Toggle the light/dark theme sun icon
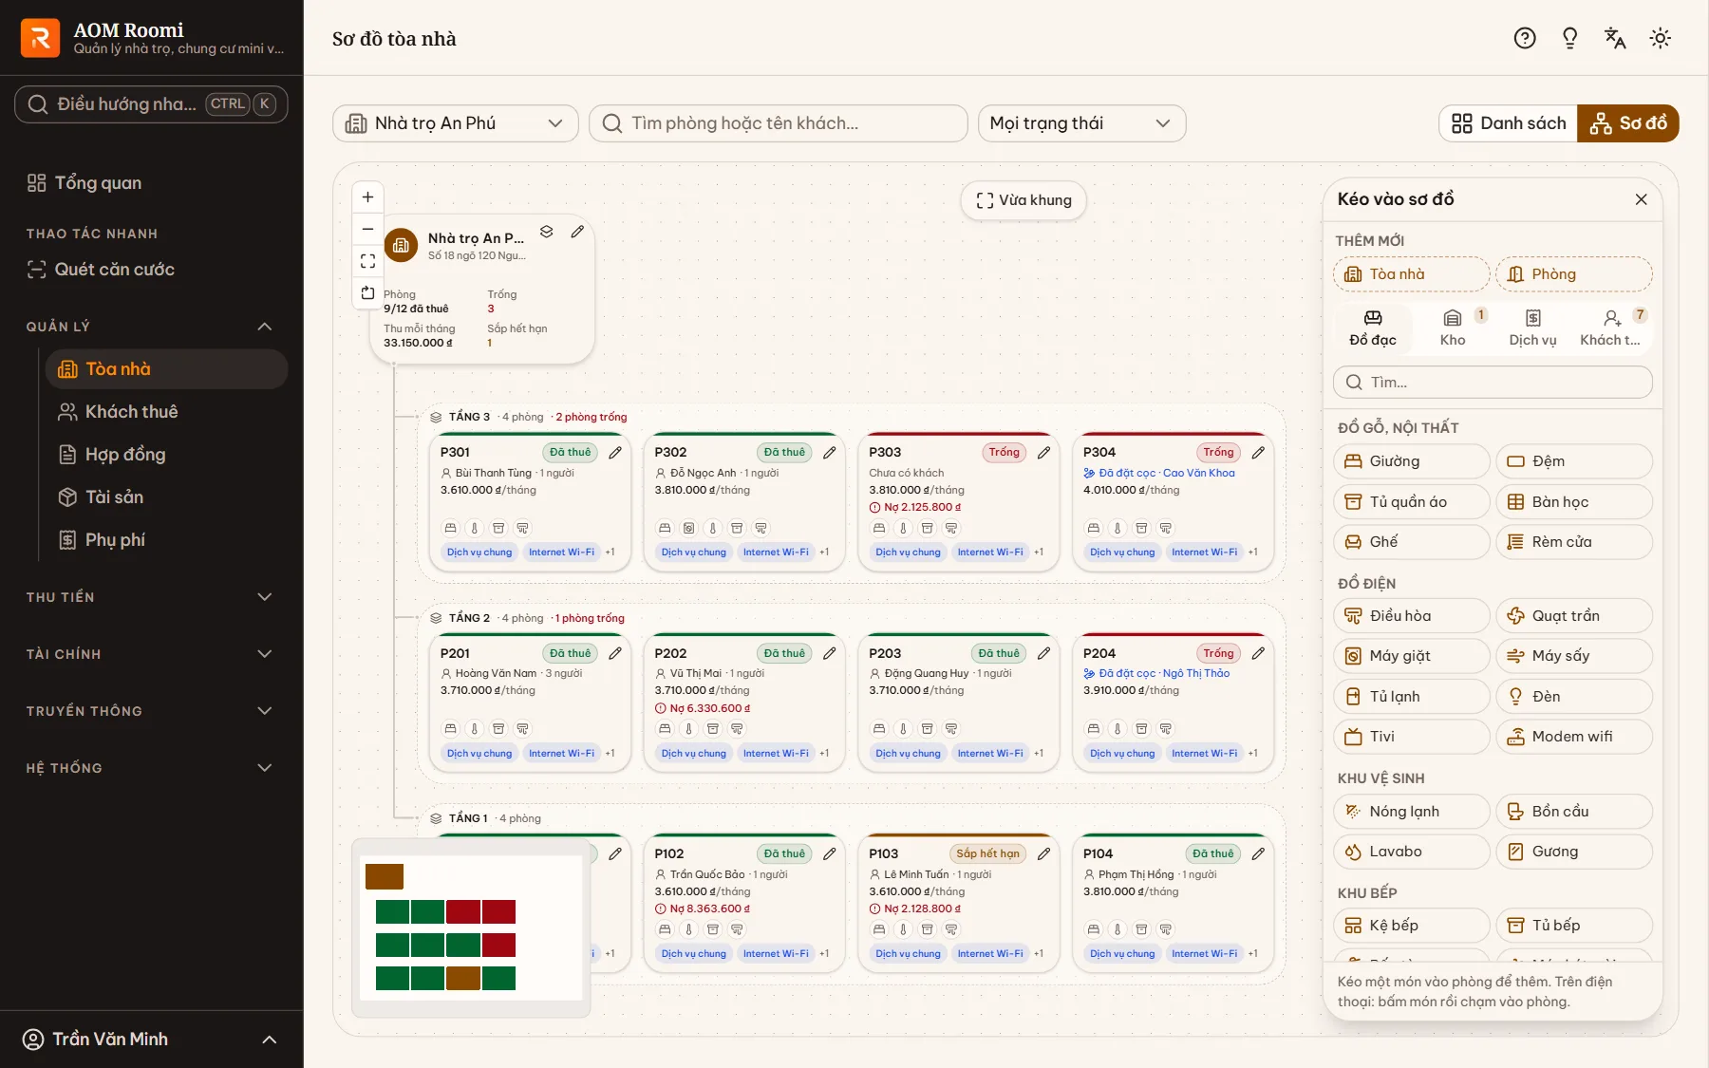The width and height of the screenshot is (1709, 1068). coord(1661,38)
